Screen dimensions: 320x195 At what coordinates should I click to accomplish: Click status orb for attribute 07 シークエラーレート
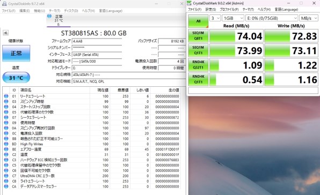pyautogui.click(x=6, y=117)
